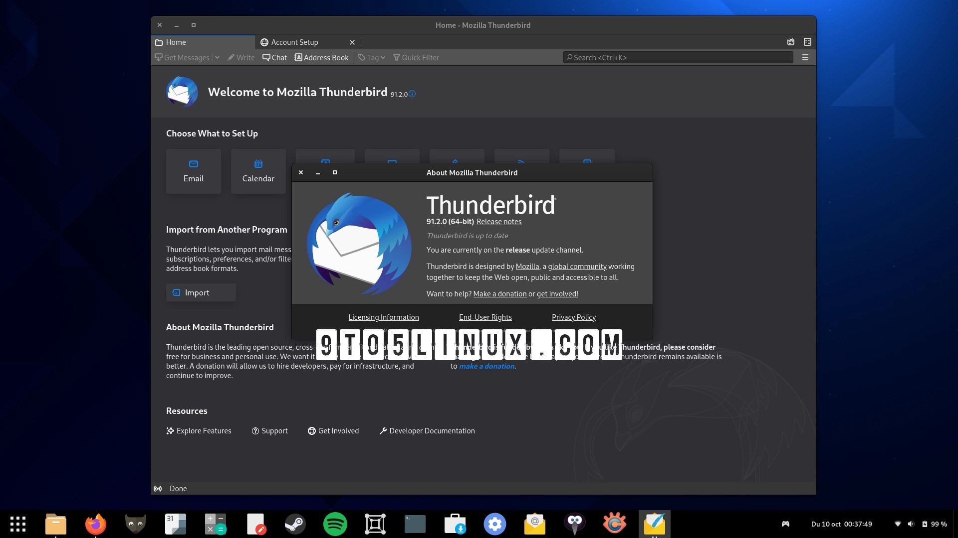This screenshot has height=538, width=958.
Task: Expand the Get Messages dropdown arrow
Action: [x=217, y=58]
